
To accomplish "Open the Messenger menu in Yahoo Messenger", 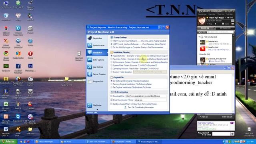I will click(202, 14).
